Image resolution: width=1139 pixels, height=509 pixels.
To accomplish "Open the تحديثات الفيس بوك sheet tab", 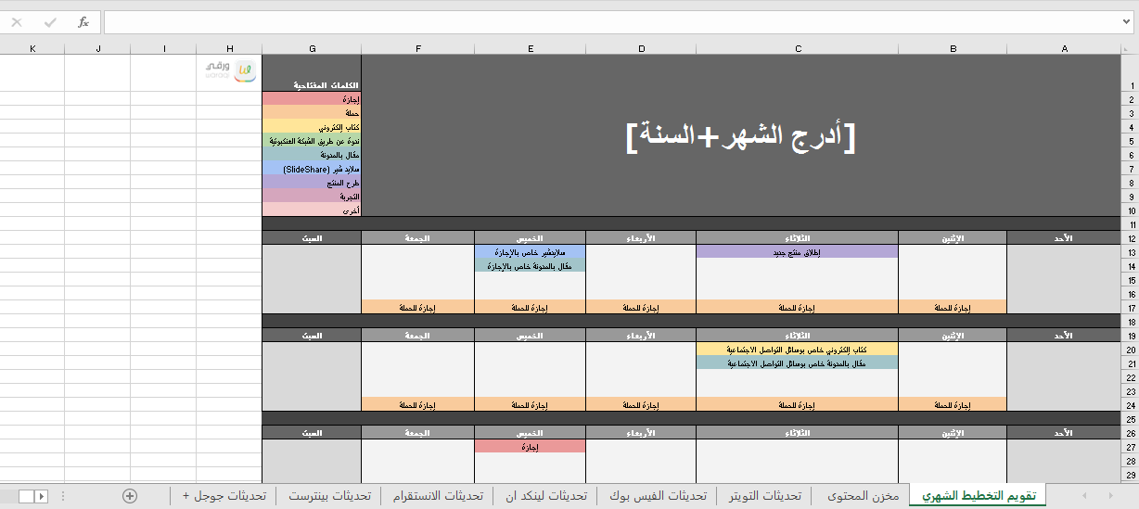I will 658,496.
